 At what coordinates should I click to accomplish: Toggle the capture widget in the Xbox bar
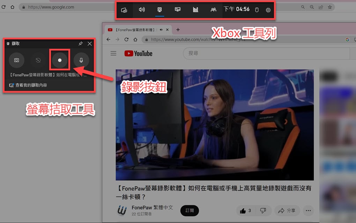click(x=160, y=9)
